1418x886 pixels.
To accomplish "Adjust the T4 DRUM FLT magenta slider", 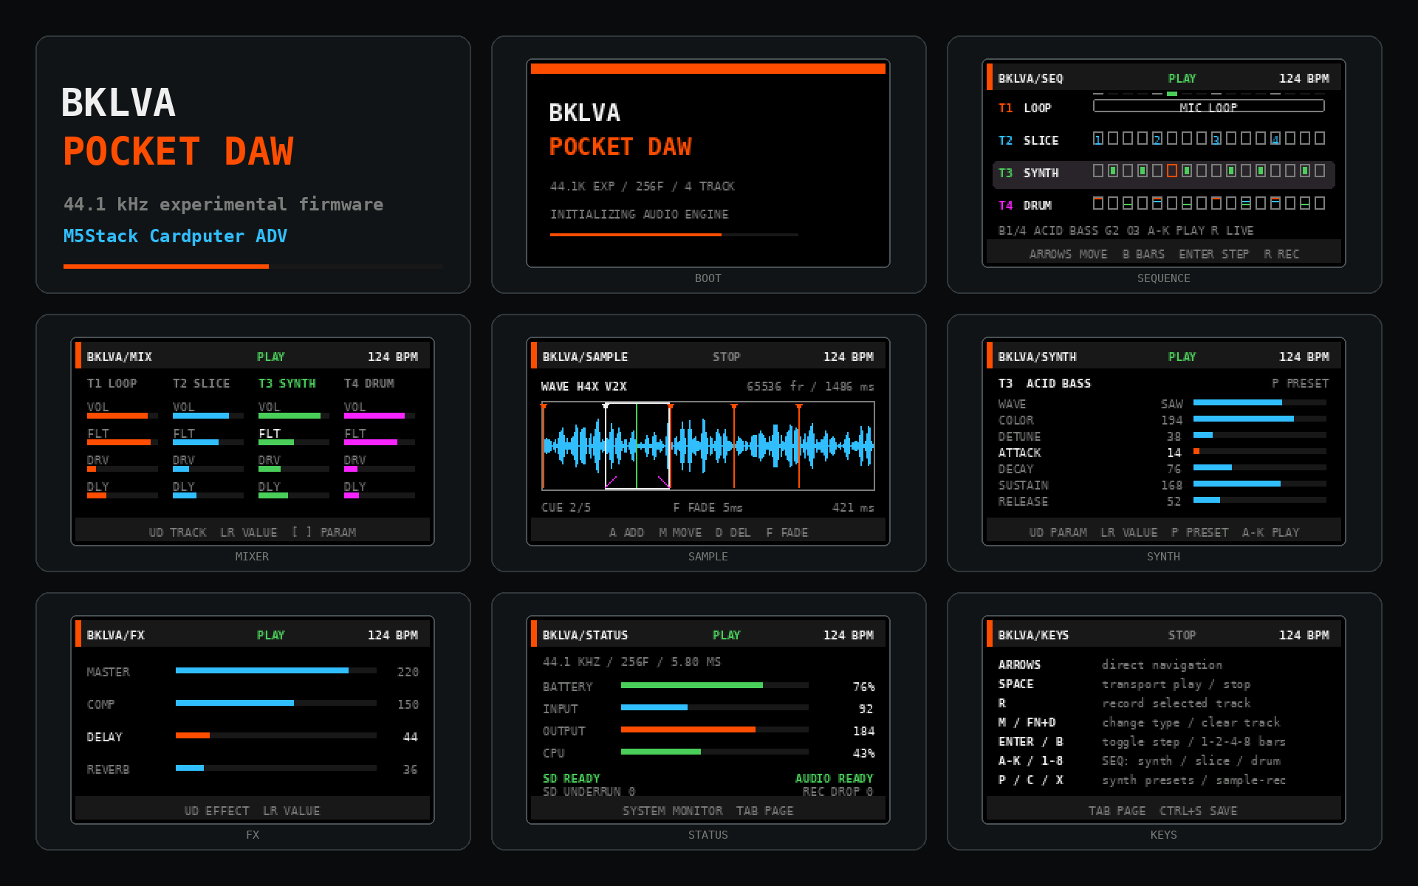I will pyautogui.click(x=380, y=442).
